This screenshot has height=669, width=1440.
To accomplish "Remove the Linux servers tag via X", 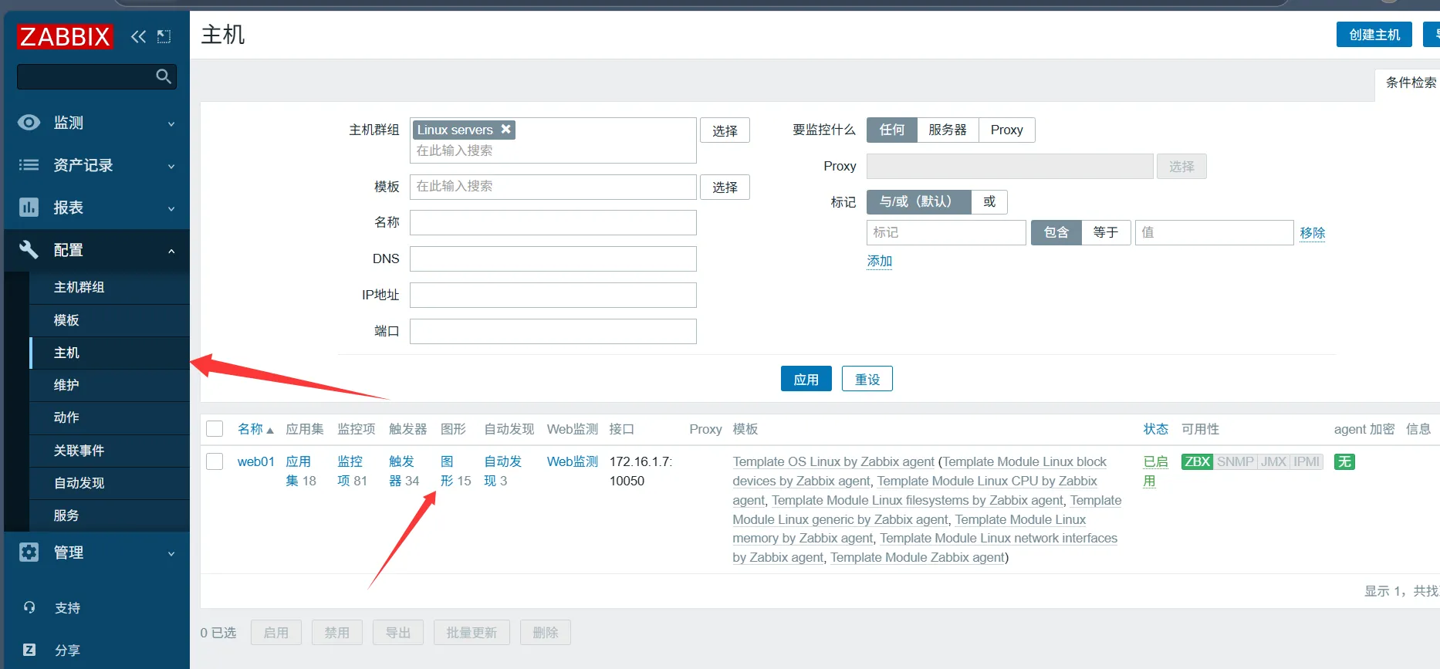I will [x=505, y=130].
